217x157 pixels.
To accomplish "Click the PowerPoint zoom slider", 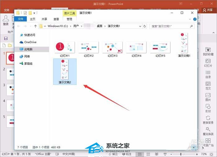I will click(x=181, y=154).
